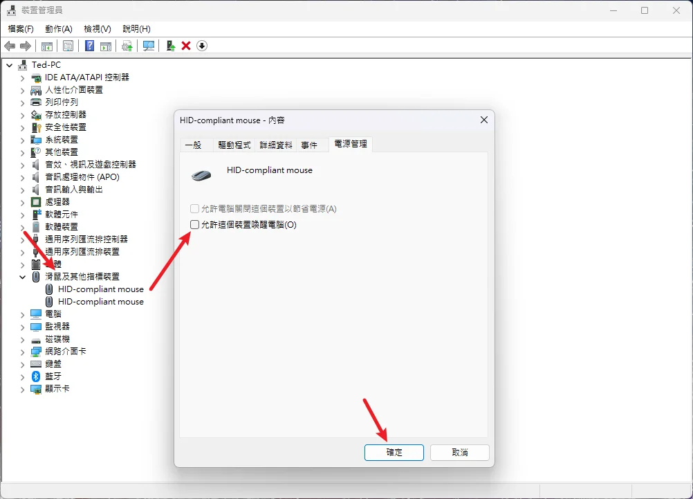Image resolution: width=693 pixels, height=499 pixels.
Task: Select the first HID-compliant mouse tree item
Action: pyautogui.click(x=101, y=289)
